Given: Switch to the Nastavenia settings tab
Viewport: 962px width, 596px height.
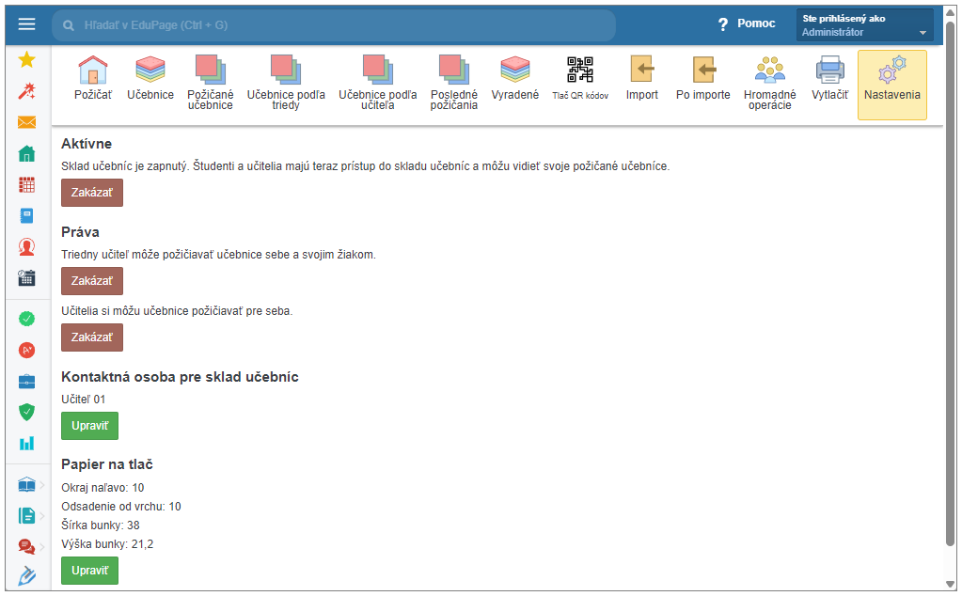Looking at the screenshot, I should [891, 85].
